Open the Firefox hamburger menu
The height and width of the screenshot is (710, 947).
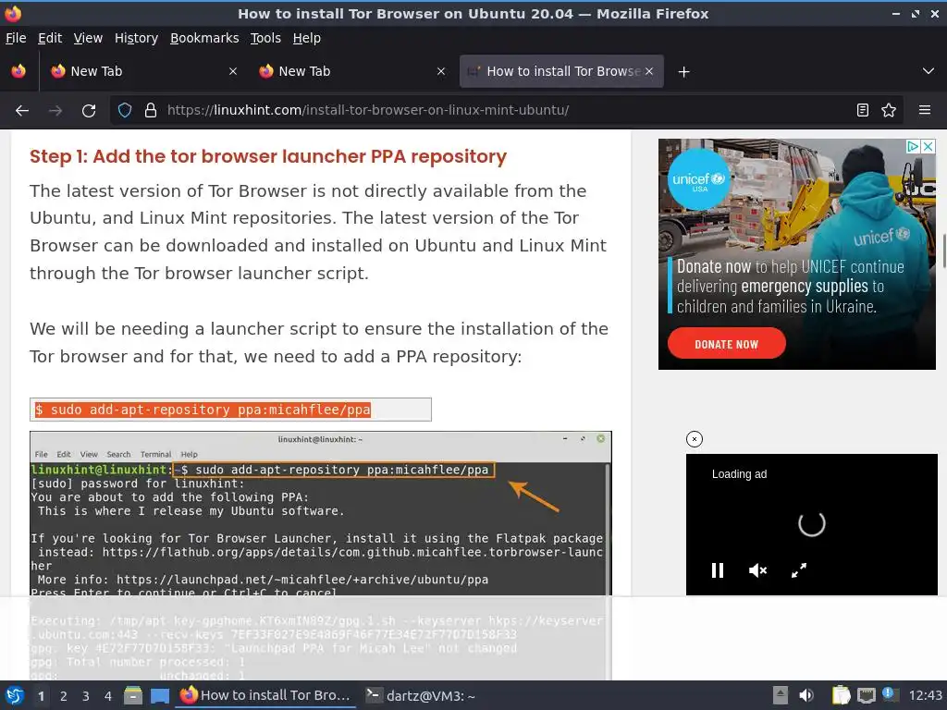pyautogui.click(x=925, y=110)
